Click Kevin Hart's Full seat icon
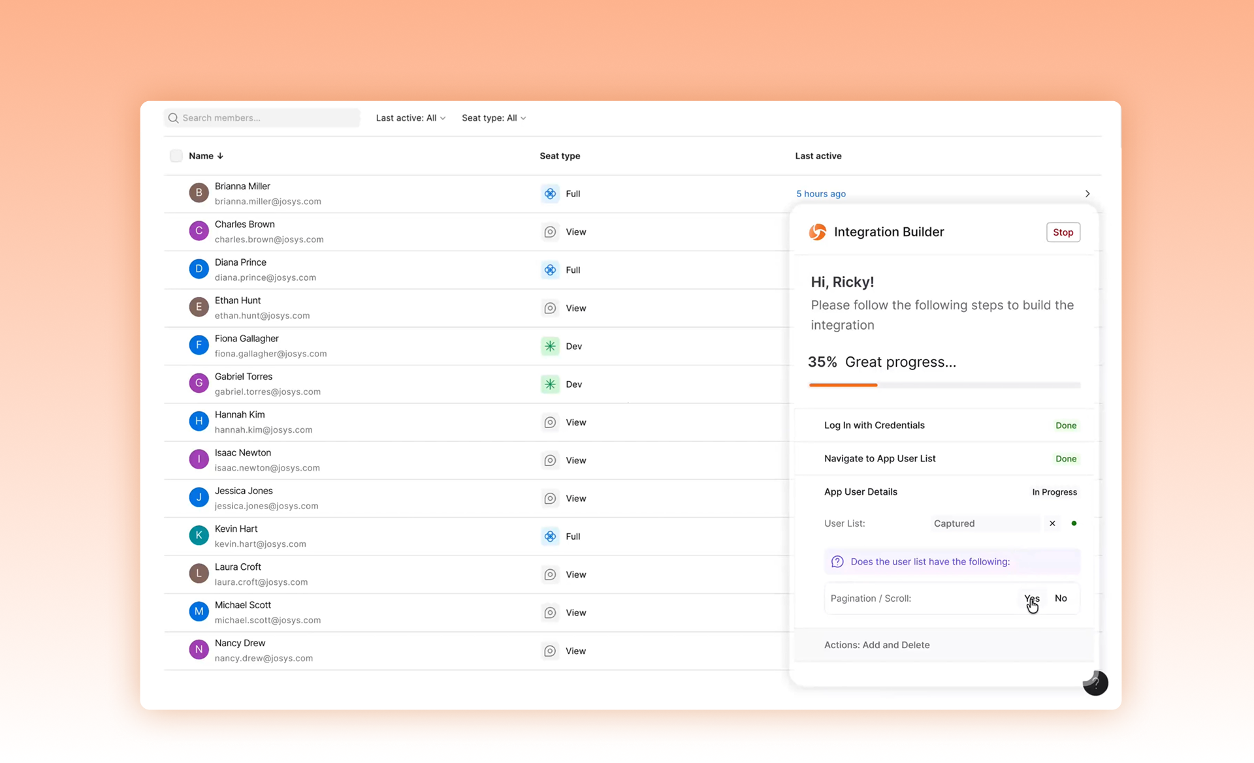This screenshot has width=1254, height=763. [x=550, y=537]
